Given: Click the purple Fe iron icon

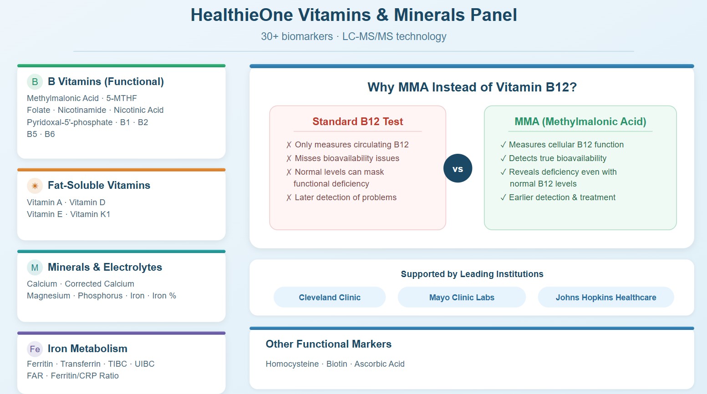Looking at the screenshot, I should coord(35,349).
